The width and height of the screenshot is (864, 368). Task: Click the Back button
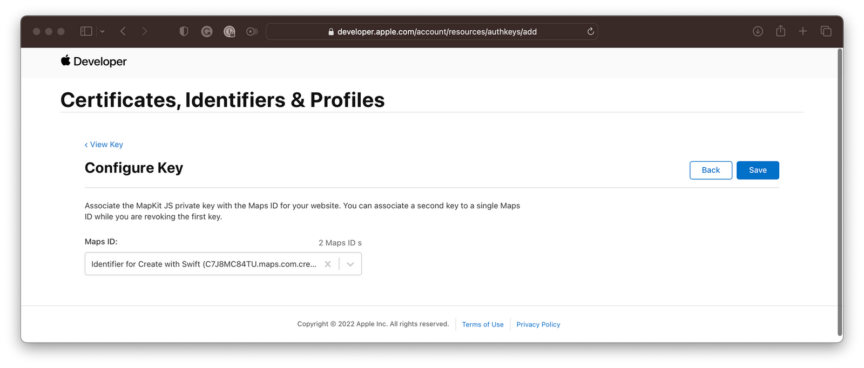click(711, 170)
